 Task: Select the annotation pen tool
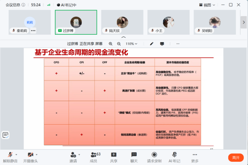152,44
